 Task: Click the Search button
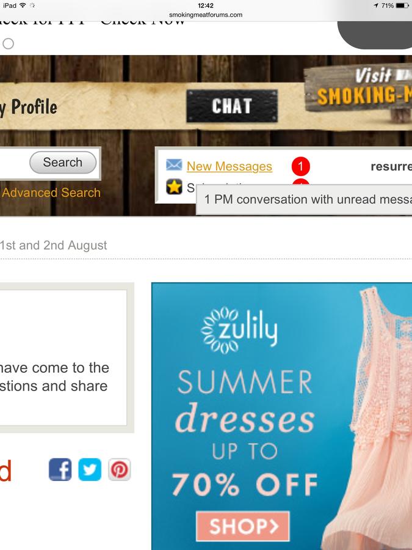click(x=63, y=163)
